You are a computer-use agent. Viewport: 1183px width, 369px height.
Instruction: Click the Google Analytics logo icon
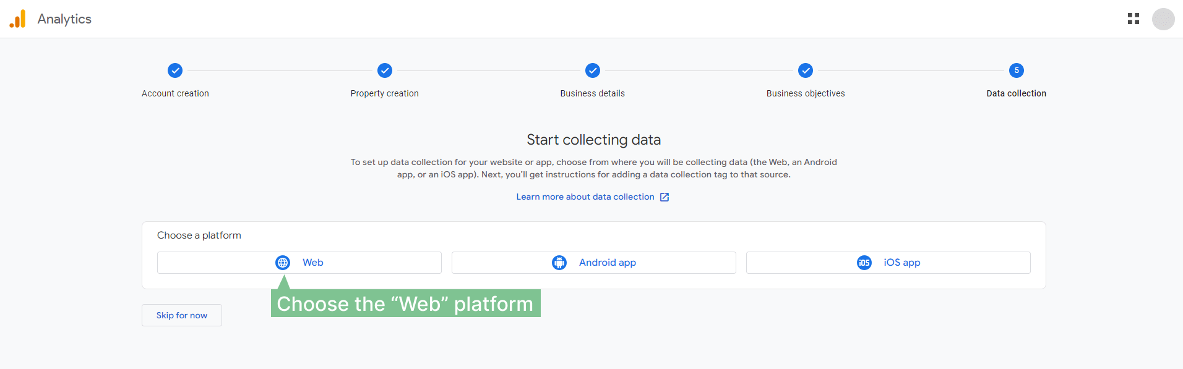click(18, 19)
